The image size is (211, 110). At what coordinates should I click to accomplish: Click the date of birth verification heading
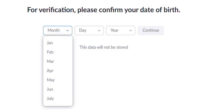(x=104, y=11)
